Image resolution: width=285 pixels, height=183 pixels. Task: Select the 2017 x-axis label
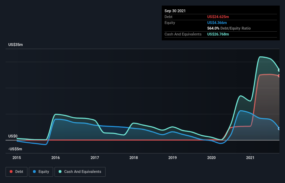click(x=95, y=158)
